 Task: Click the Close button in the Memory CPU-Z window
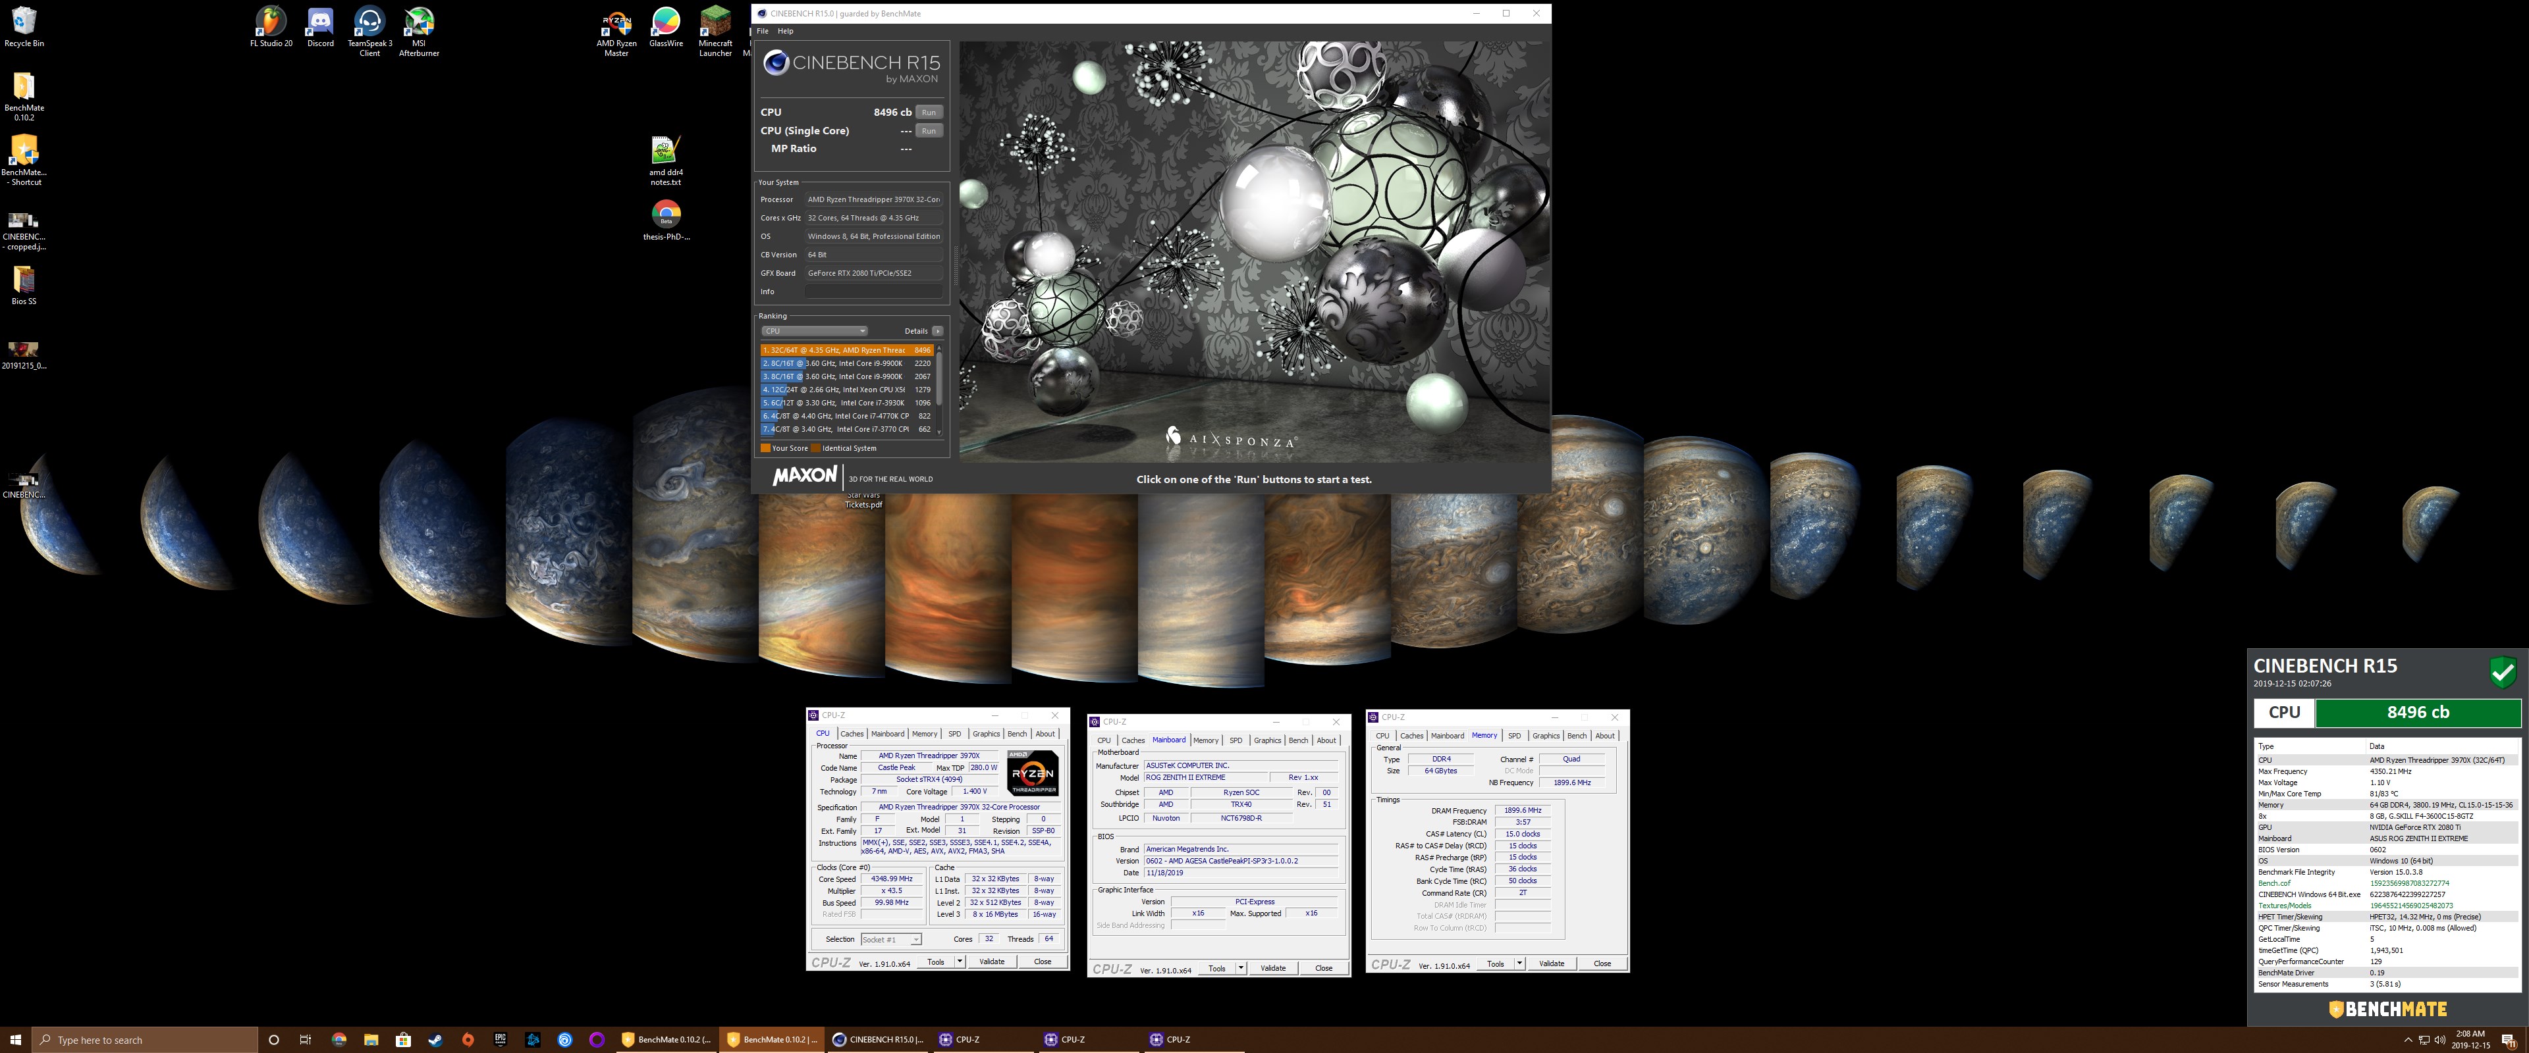[x=1602, y=963]
